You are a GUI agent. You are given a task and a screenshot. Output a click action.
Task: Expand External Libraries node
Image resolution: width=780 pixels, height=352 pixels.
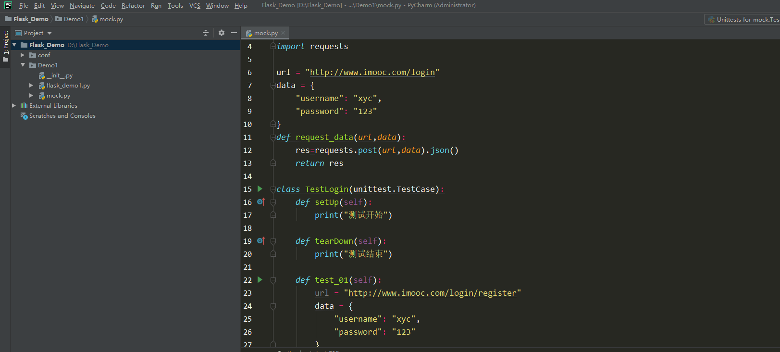click(14, 106)
